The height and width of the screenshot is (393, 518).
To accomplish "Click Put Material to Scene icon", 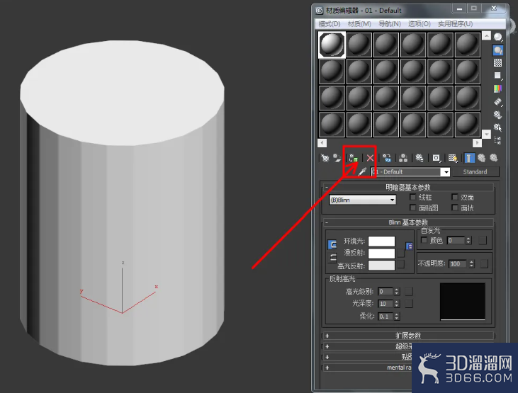I will tap(337, 158).
